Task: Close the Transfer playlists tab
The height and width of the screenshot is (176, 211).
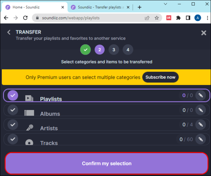Action: point(128,7)
